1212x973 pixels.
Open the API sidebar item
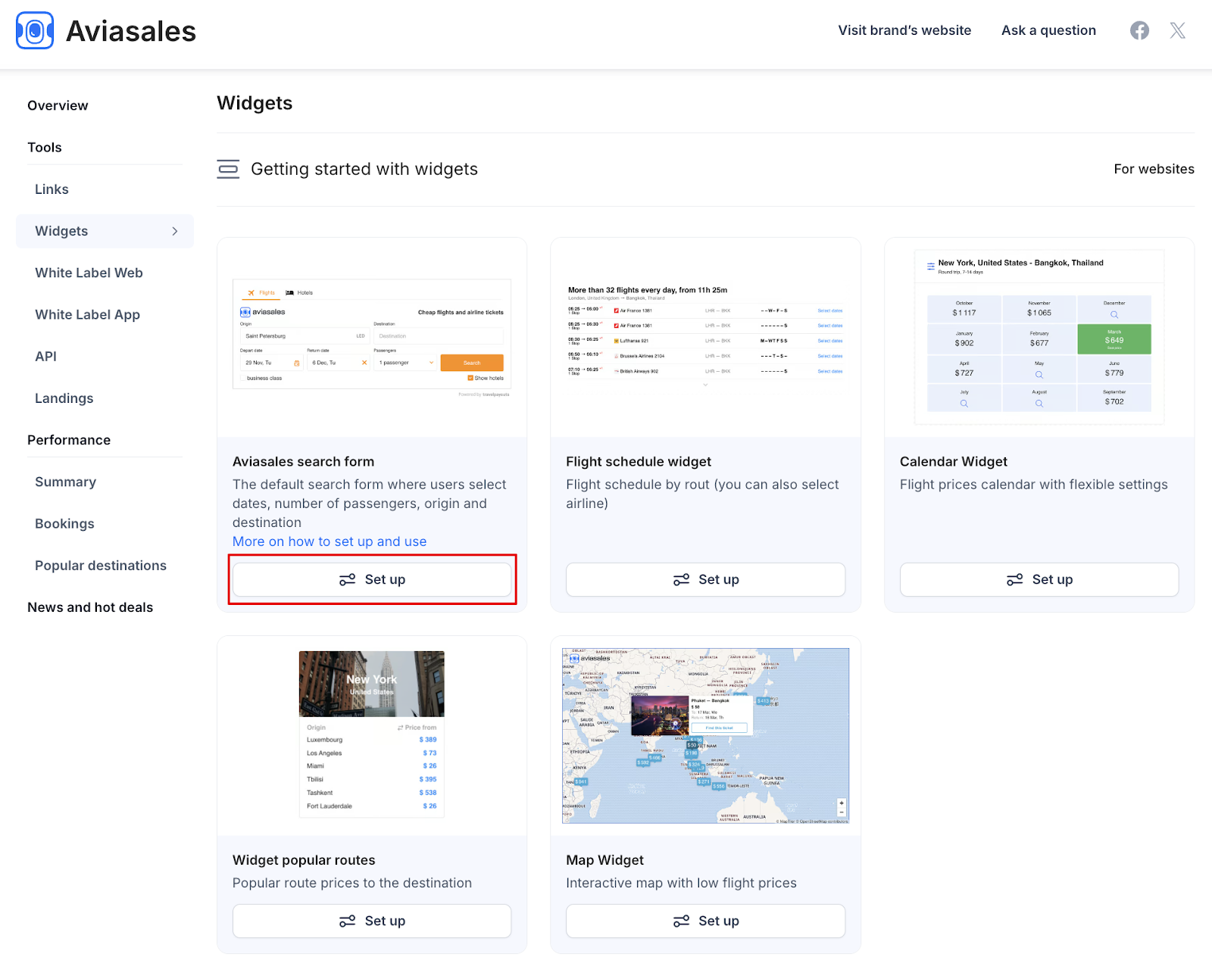[45, 357]
